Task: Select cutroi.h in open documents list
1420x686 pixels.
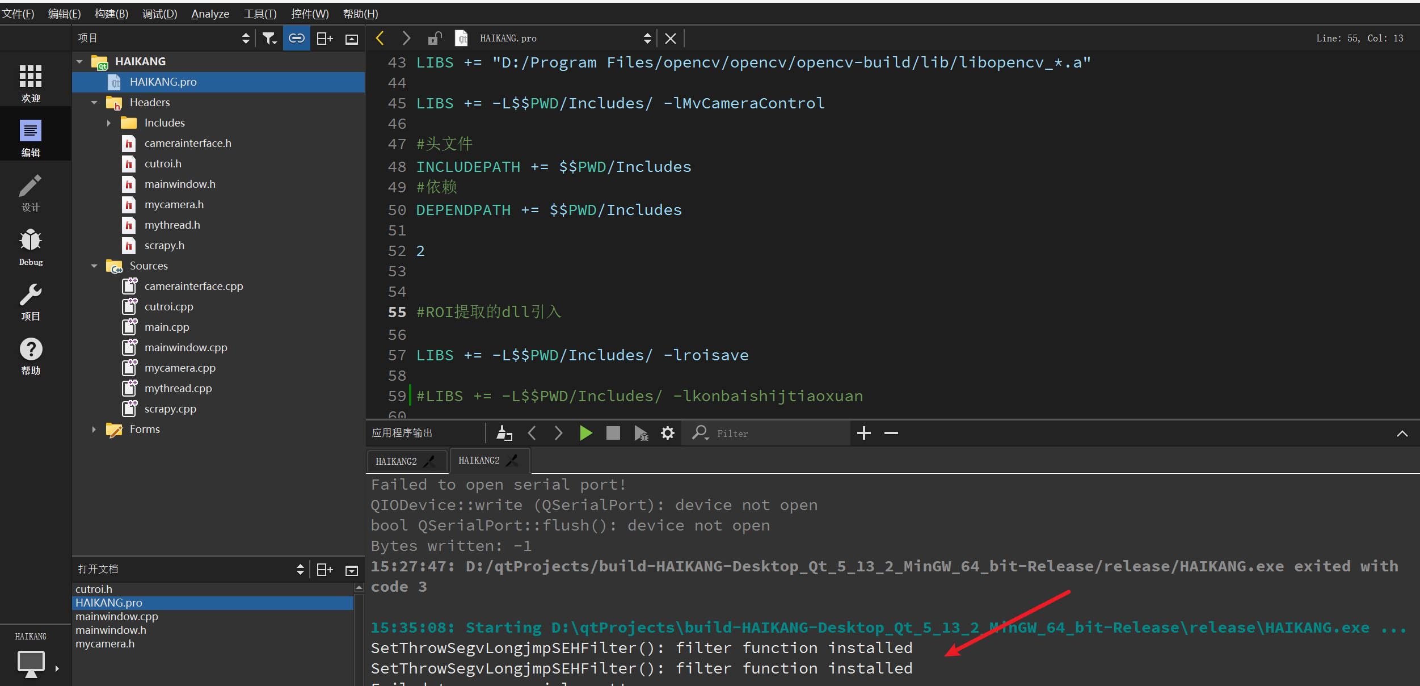Action: coord(214,589)
